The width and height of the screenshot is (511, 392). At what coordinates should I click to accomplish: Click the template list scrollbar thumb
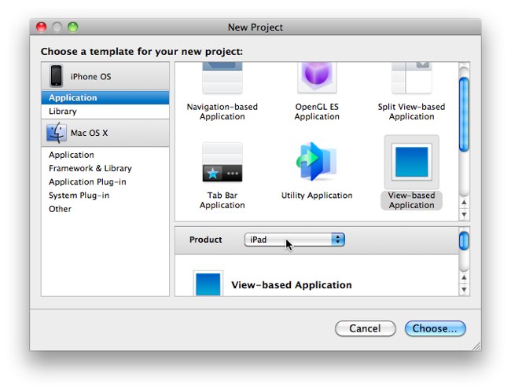point(464,115)
